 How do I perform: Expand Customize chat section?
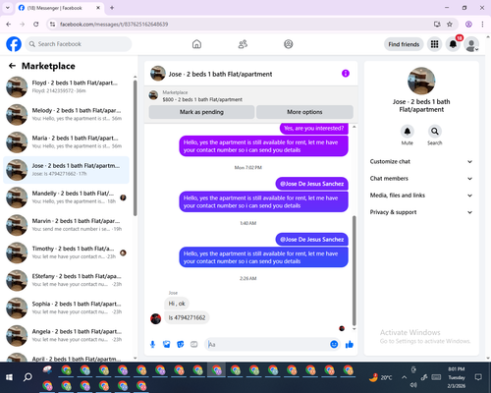tap(421, 161)
